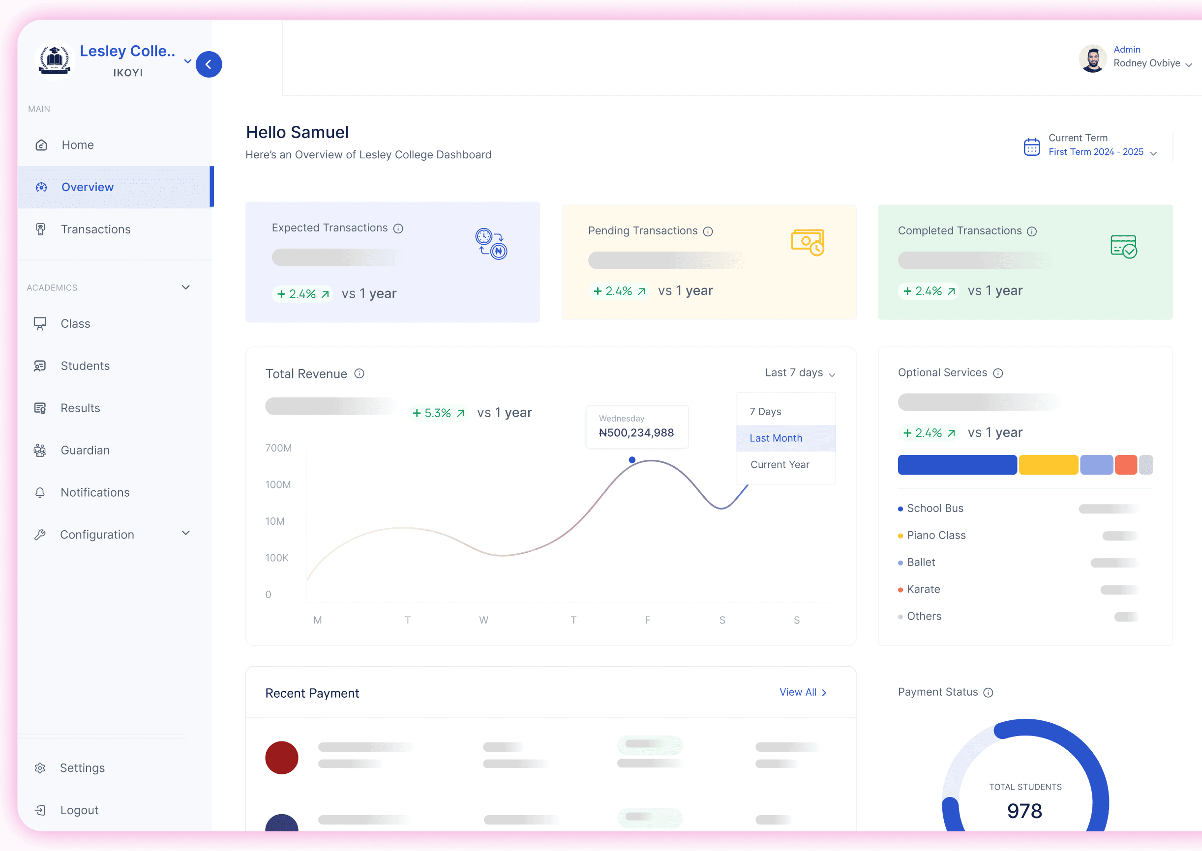Expand the First Term 2024 - 2025 selector
This screenshot has height=851, width=1202.
1153,153
